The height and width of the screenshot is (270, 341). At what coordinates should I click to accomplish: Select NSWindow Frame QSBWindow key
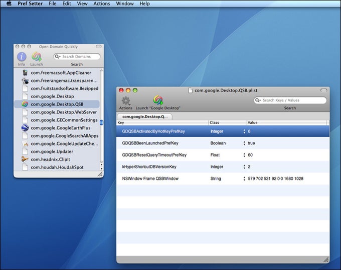150,178
